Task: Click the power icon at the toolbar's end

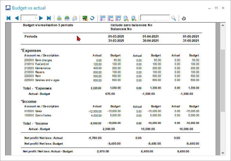Action: pos(184,18)
